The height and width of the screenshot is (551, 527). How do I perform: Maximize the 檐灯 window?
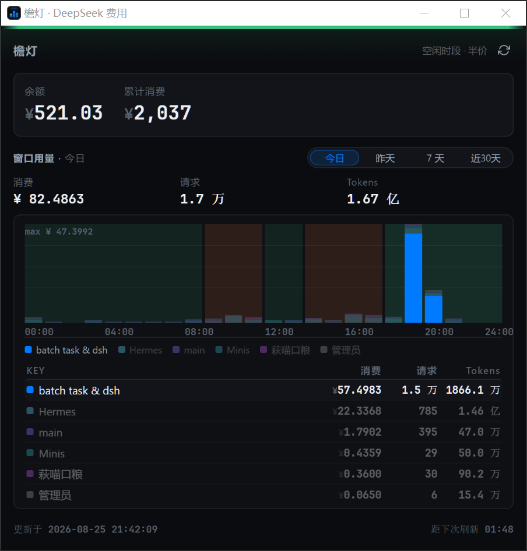pos(465,13)
